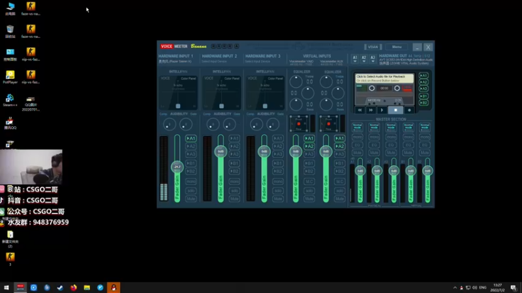Mute master A3 bus

tap(391, 153)
